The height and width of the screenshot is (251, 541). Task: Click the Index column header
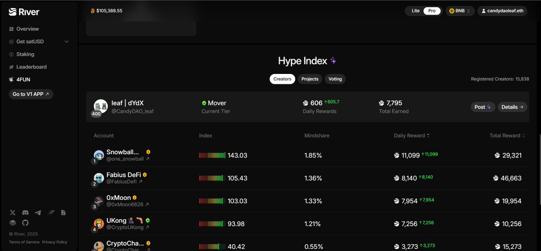206,136
